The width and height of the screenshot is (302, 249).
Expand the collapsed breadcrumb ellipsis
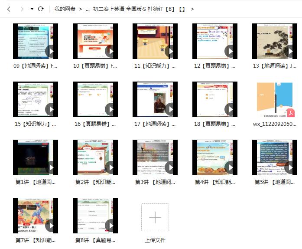tap(88, 9)
